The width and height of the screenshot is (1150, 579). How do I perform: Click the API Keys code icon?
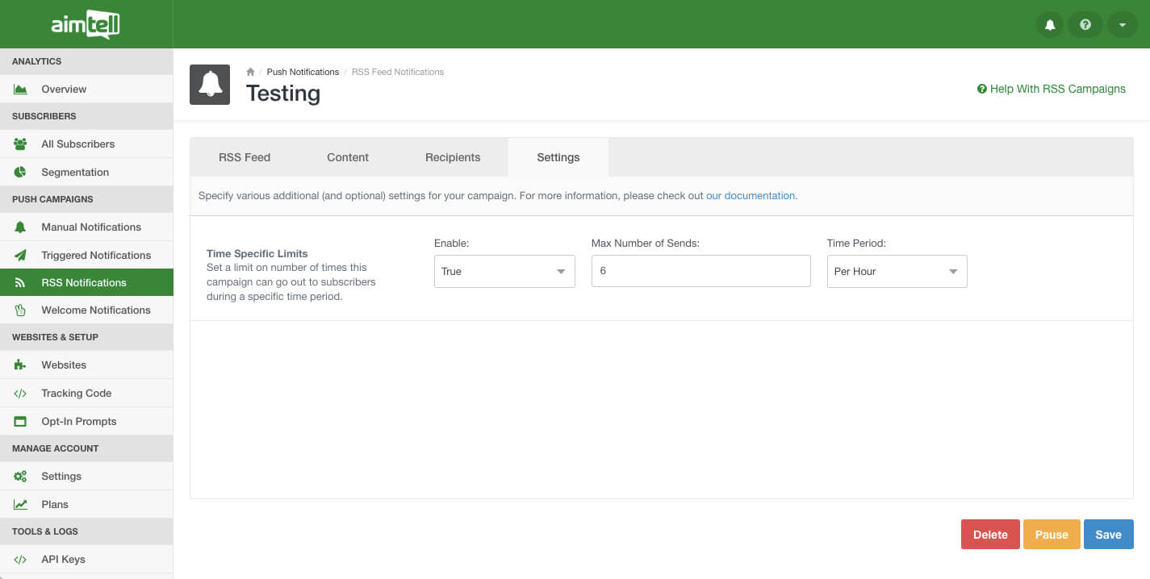(20, 560)
